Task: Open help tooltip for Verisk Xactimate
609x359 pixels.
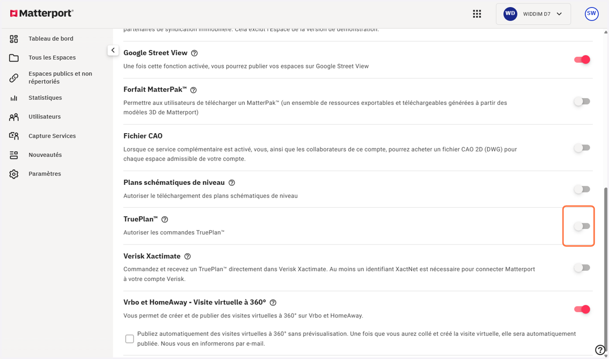Action: tap(188, 257)
